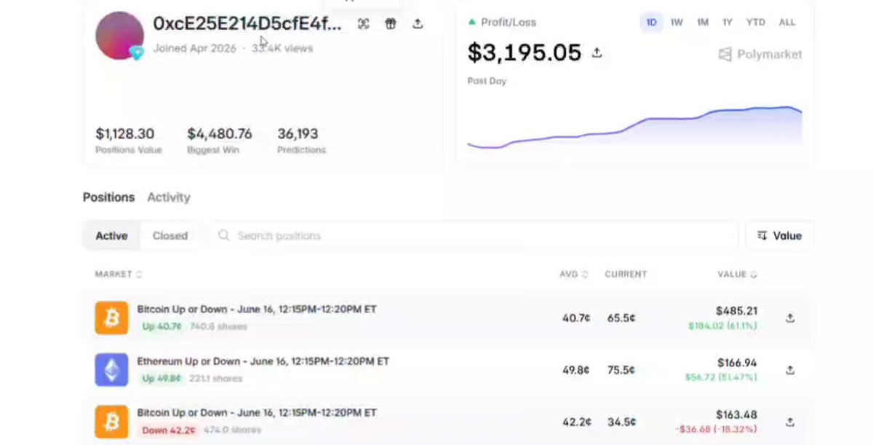
Task: Sort positions by AVG column
Action: point(573,275)
